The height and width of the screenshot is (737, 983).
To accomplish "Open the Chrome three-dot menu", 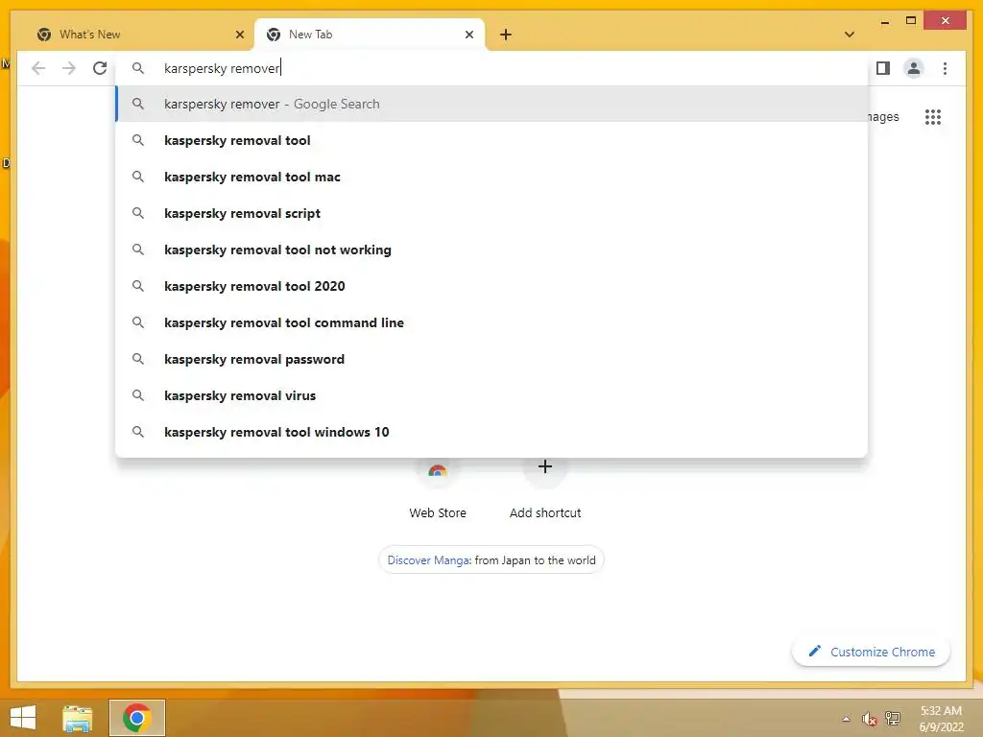I will coord(945,68).
